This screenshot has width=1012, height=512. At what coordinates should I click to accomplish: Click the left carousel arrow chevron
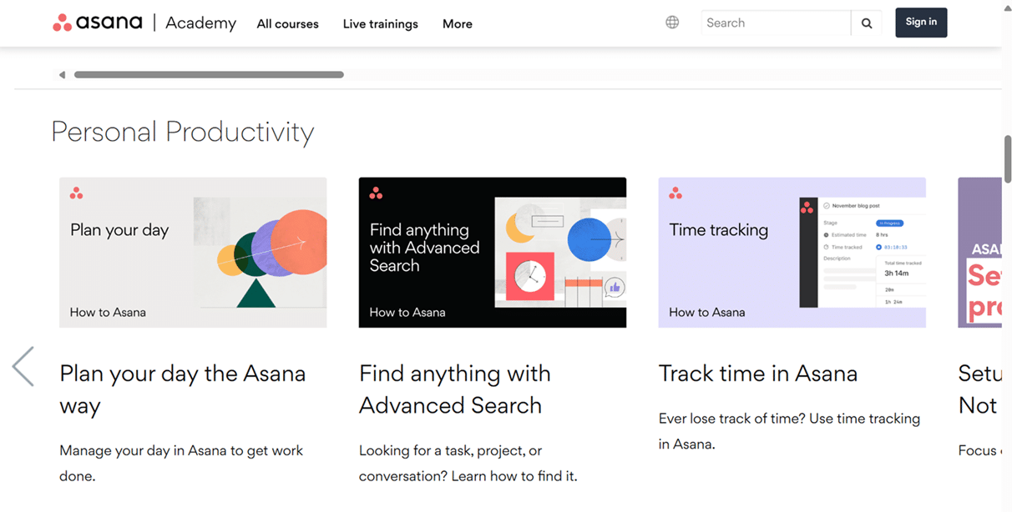(23, 366)
